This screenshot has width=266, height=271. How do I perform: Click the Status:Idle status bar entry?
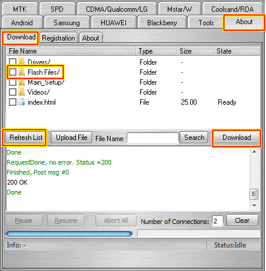(230, 245)
